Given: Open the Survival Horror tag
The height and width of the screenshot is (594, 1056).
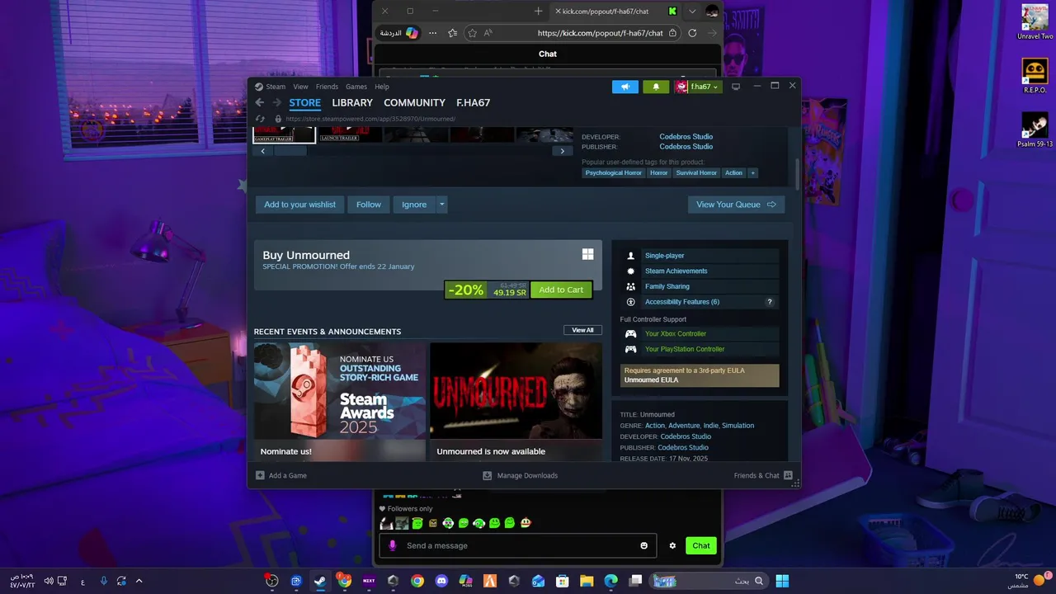Looking at the screenshot, I should pyautogui.click(x=696, y=173).
